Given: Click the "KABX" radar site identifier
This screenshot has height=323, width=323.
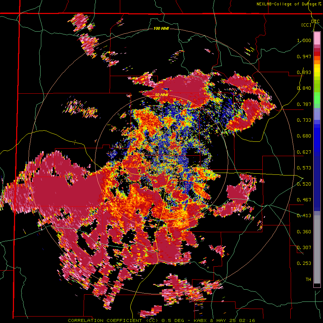Looking at the screenshot, I should [200, 320].
